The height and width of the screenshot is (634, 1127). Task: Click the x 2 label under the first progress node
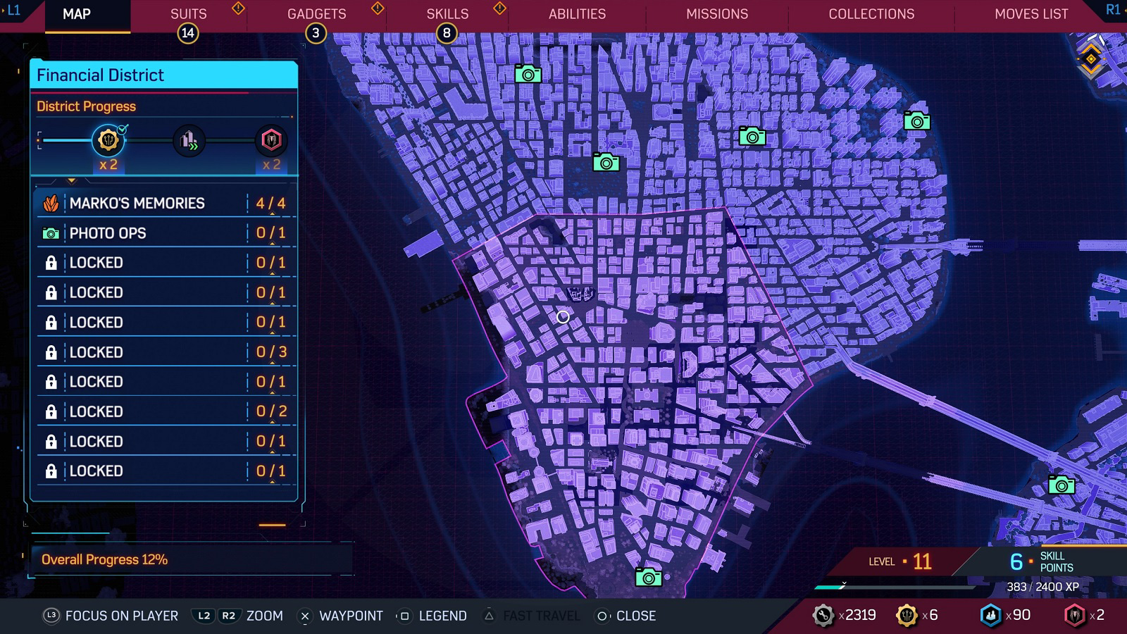tap(108, 165)
